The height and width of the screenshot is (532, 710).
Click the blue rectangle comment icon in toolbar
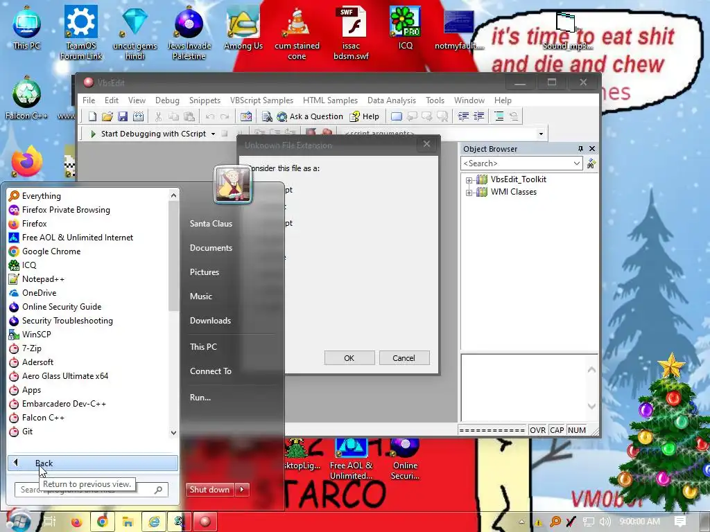(396, 116)
